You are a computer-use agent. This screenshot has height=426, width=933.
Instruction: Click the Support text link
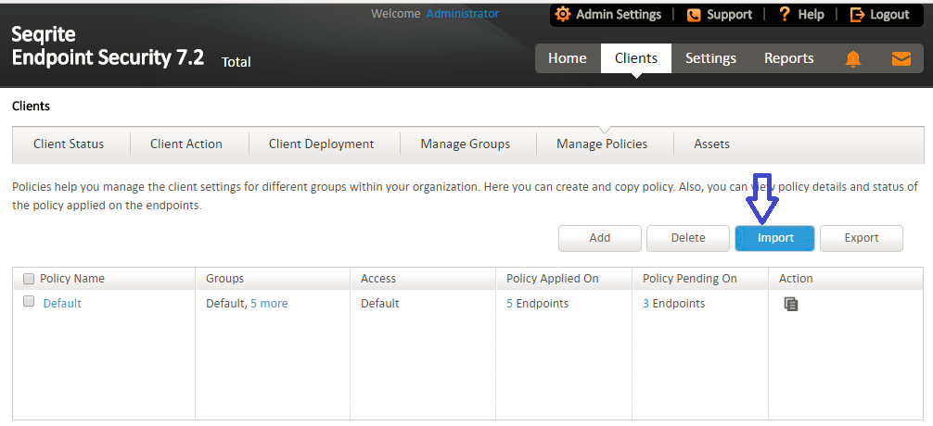pyautogui.click(x=730, y=14)
